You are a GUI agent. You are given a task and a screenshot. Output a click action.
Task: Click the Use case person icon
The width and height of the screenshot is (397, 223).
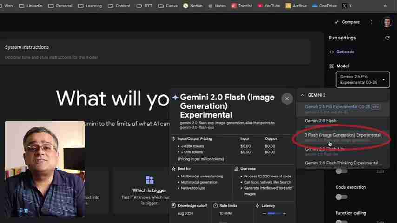tap(237, 169)
